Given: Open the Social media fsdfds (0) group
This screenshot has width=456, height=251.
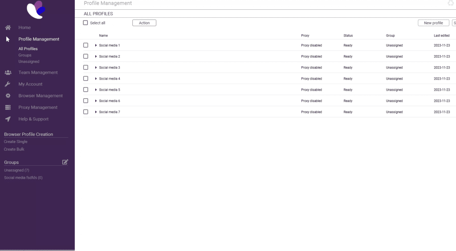Looking at the screenshot, I should (23, 178).
